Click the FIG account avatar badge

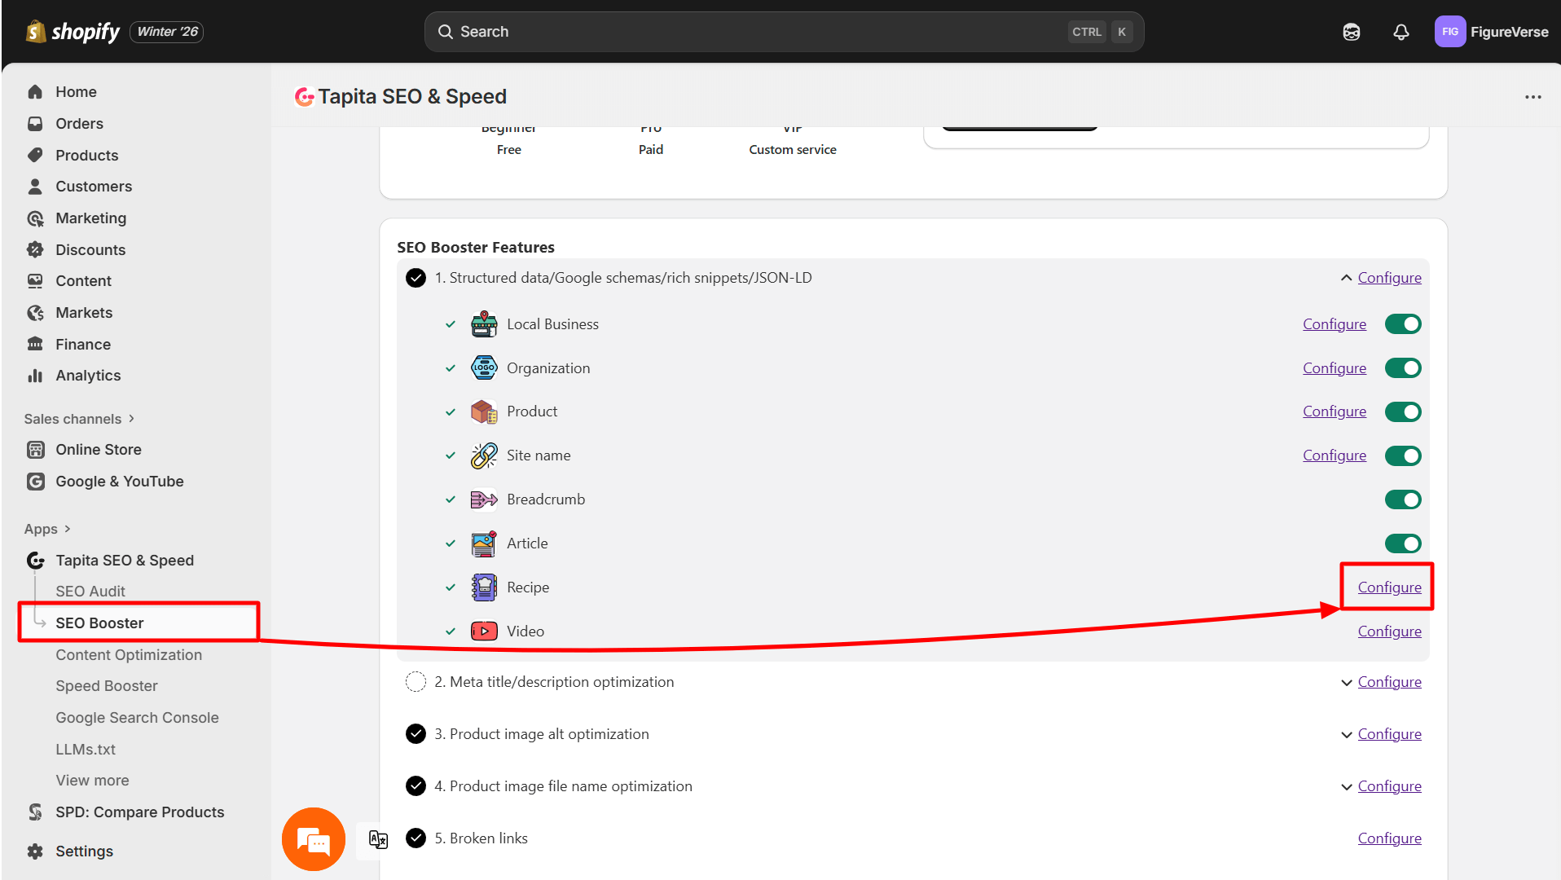[x=1450, y=32]
